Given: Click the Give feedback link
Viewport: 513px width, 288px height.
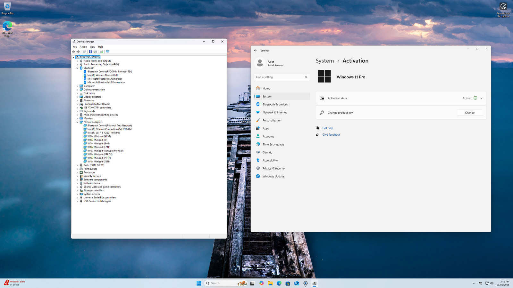Looking at the screenshot, I should coord(331,135).
